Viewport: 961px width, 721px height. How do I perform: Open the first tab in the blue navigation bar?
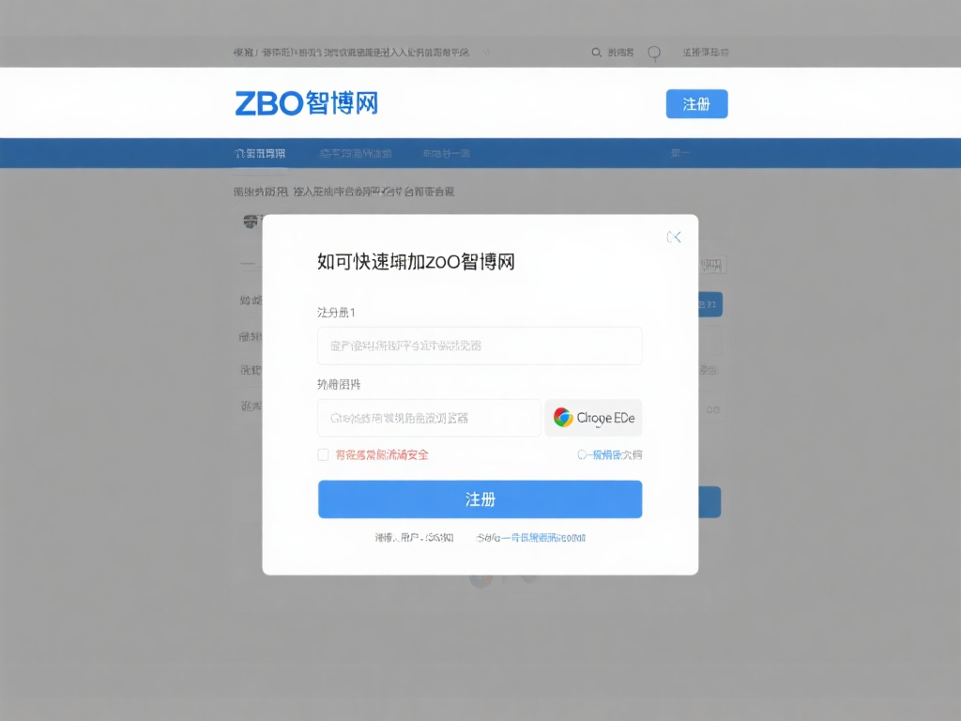click(x=260, y=153)
